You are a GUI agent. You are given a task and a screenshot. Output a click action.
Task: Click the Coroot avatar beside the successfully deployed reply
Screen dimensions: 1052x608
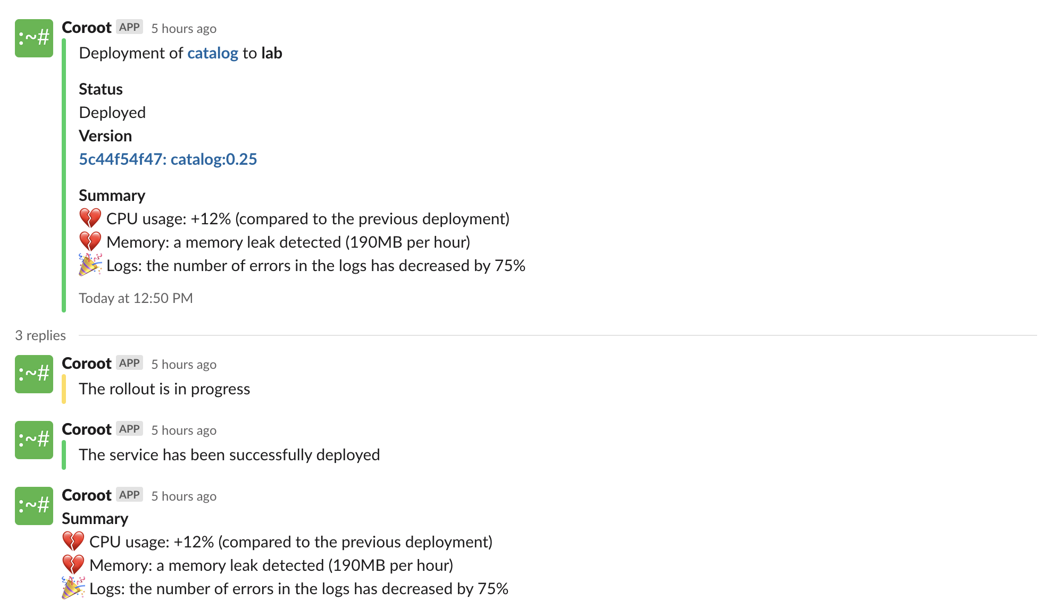point(34,440)
